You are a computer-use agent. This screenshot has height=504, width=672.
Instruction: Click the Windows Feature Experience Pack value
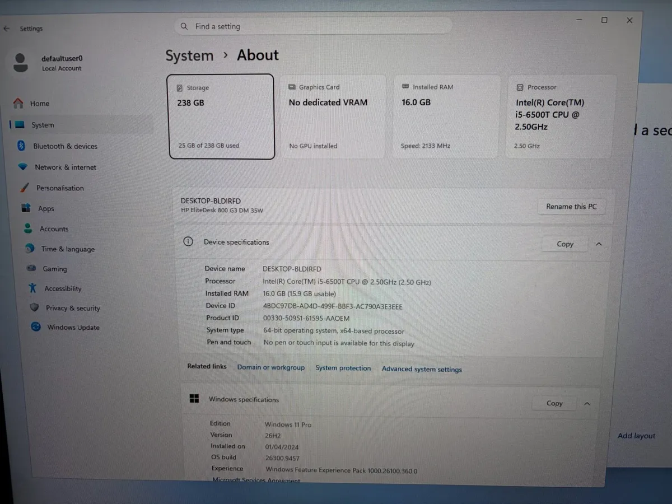tap(341, 470)
